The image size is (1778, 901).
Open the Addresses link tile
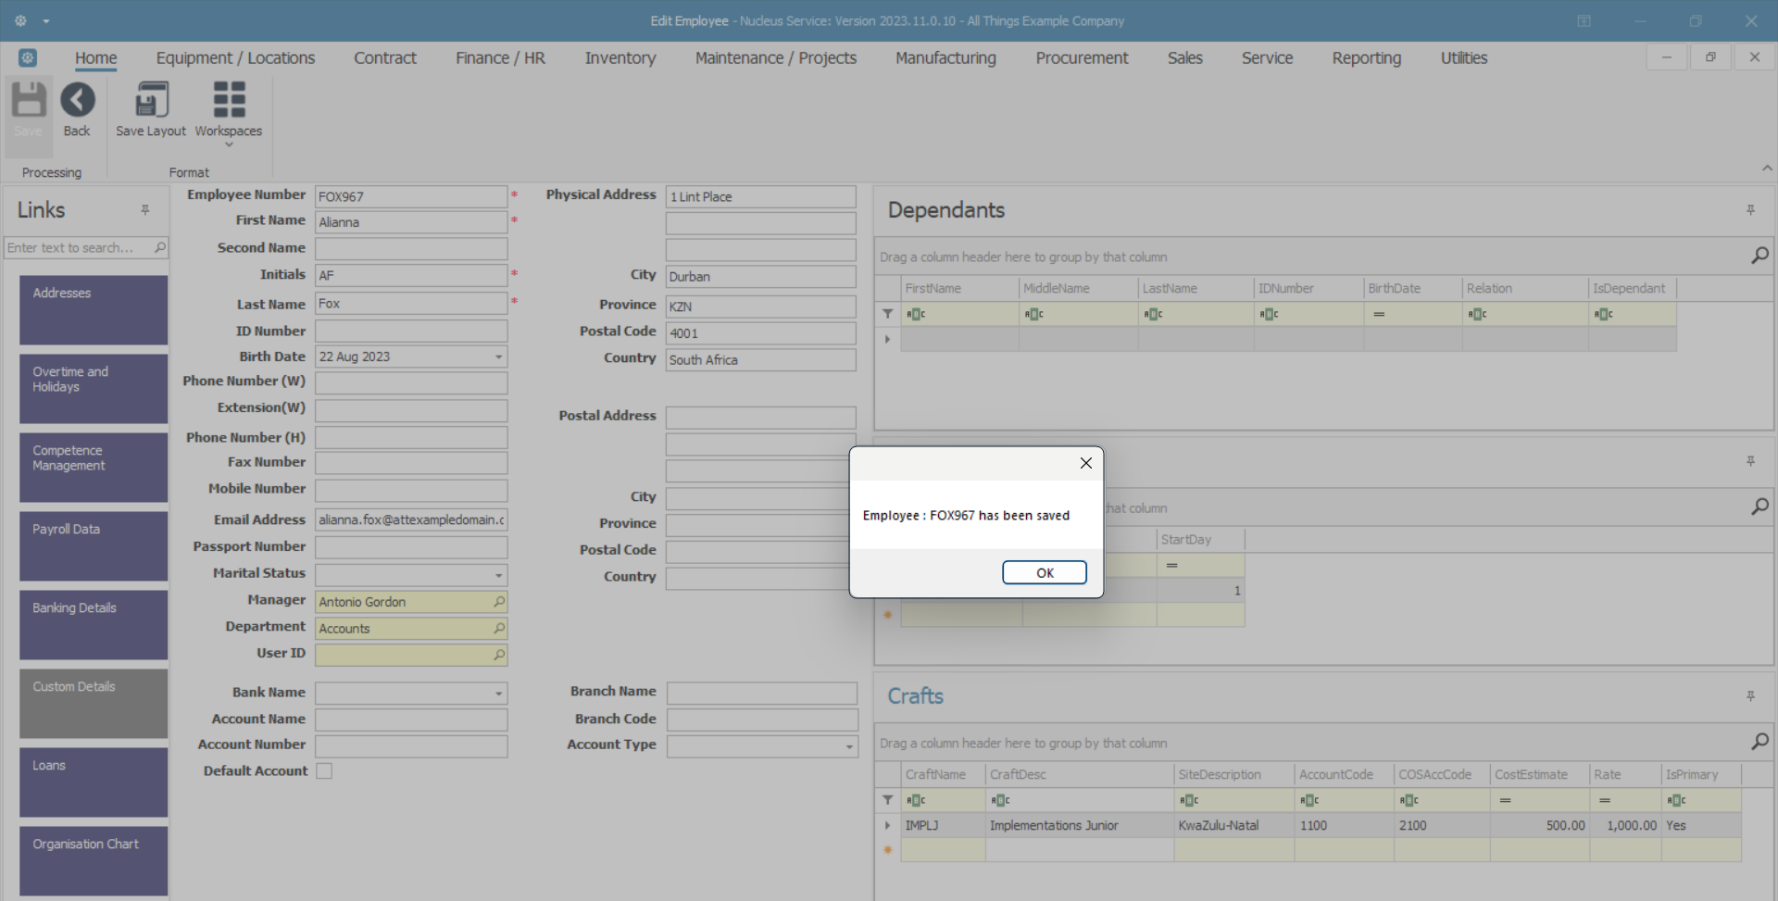click(94, 310)
